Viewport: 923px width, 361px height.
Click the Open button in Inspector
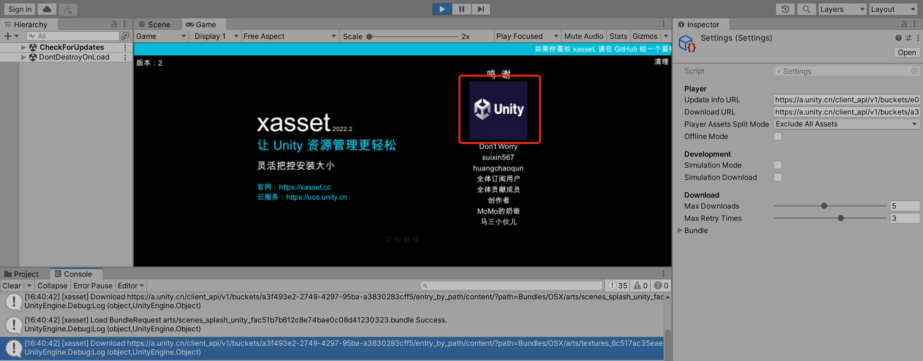click(x=906, y=53)
